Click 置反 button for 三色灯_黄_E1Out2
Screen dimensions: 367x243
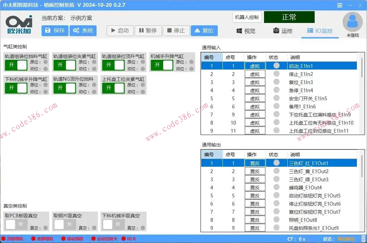tap(255, 171)
